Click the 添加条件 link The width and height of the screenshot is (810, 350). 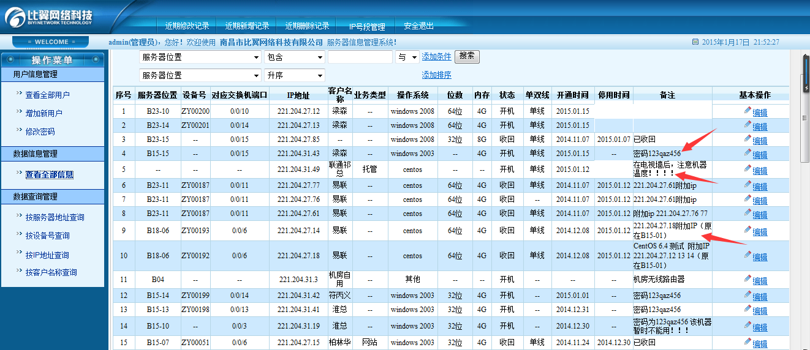pos(437,56)
